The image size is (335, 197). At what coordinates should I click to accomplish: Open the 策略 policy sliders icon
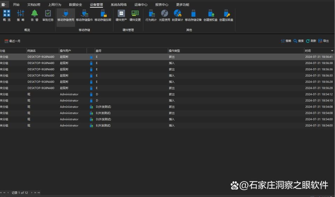21,15
